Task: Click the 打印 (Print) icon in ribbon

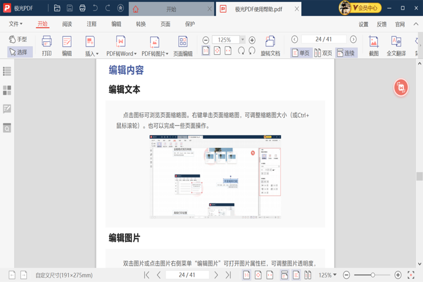Action: click(47, 45)
